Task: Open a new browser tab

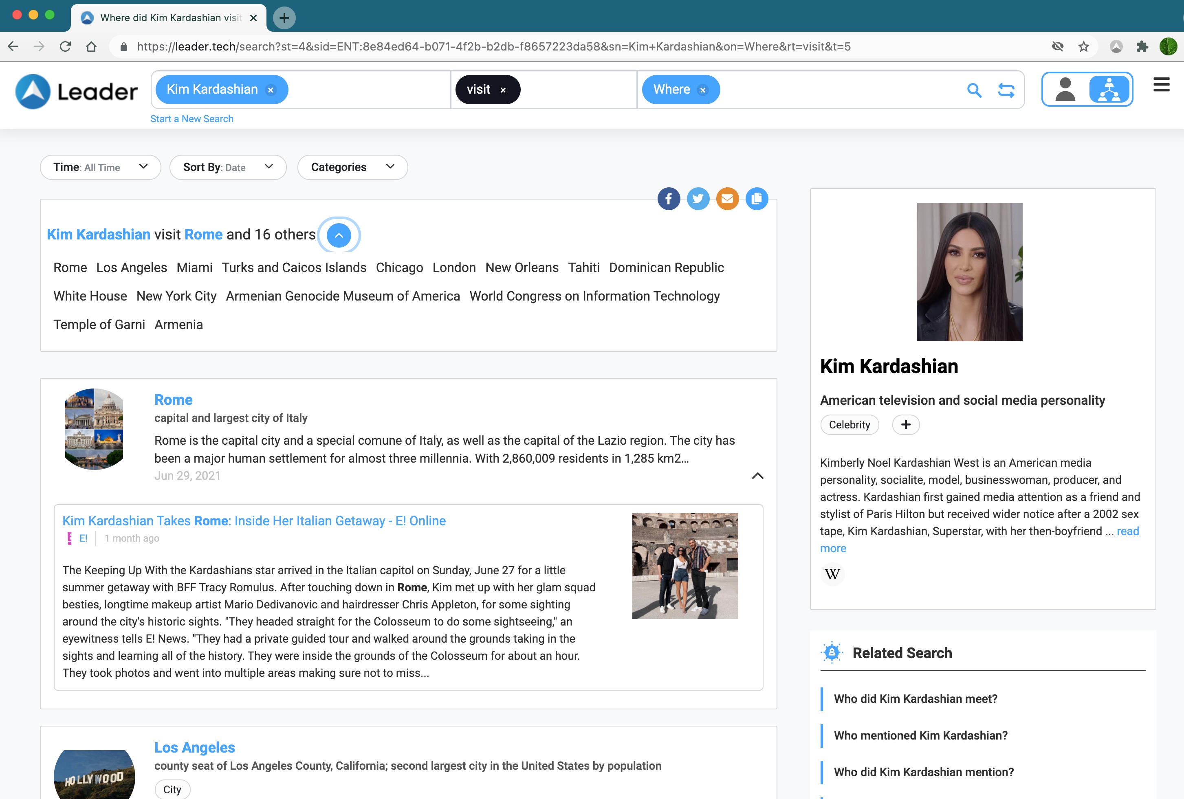Action: point(284,18)
